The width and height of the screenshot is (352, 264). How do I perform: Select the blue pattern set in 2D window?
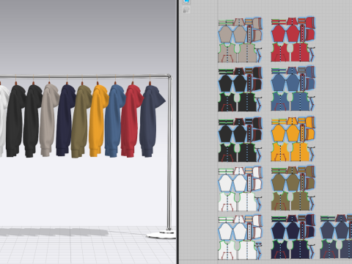(x=293, y=89)
